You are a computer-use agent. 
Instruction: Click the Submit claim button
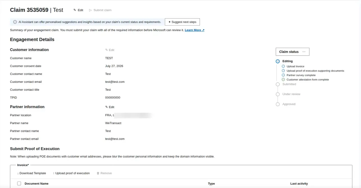pos(100,10)
